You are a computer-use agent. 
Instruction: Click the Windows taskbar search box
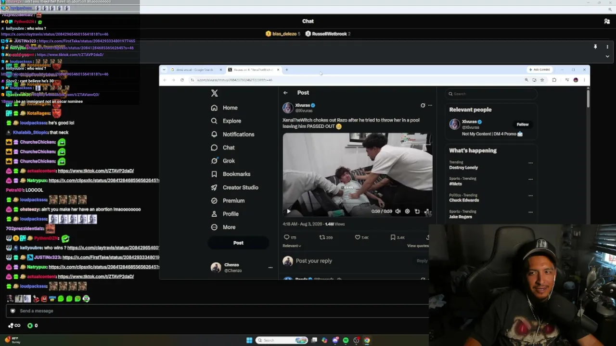point(282,340)
